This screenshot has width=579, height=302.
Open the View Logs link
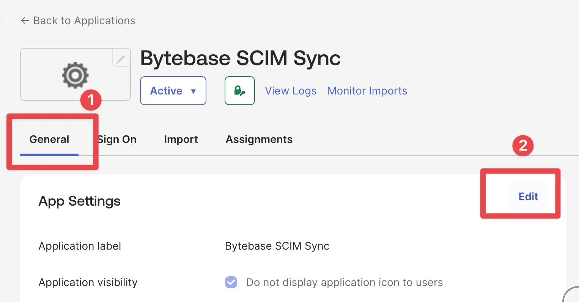tap(291, 91)
